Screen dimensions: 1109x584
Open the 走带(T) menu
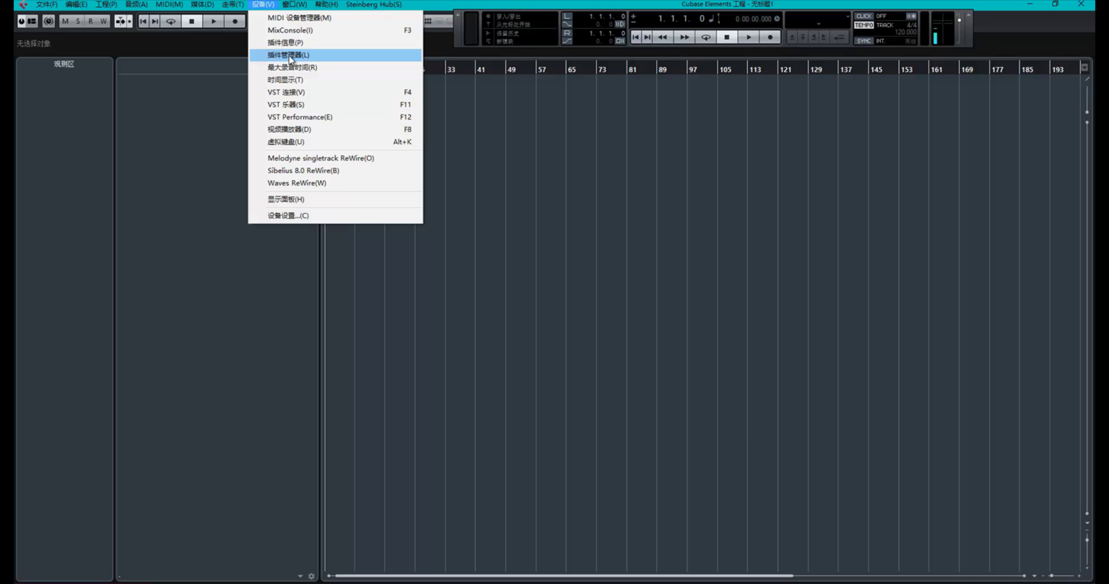coord(233,5)
